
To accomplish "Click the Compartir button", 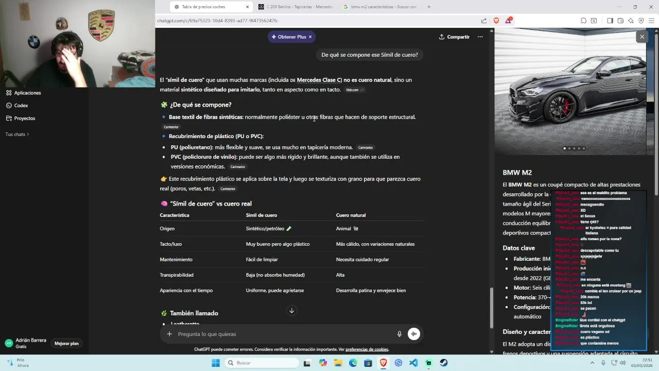I will point(454,37).
